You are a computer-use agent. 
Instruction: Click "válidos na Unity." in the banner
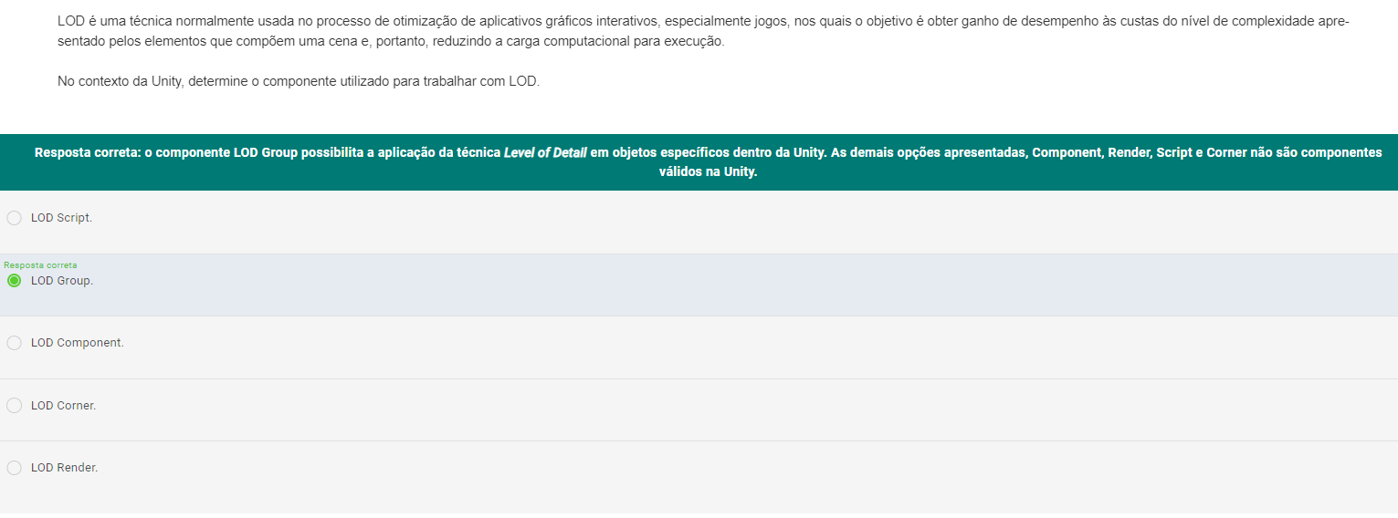(x=708, y=171)
